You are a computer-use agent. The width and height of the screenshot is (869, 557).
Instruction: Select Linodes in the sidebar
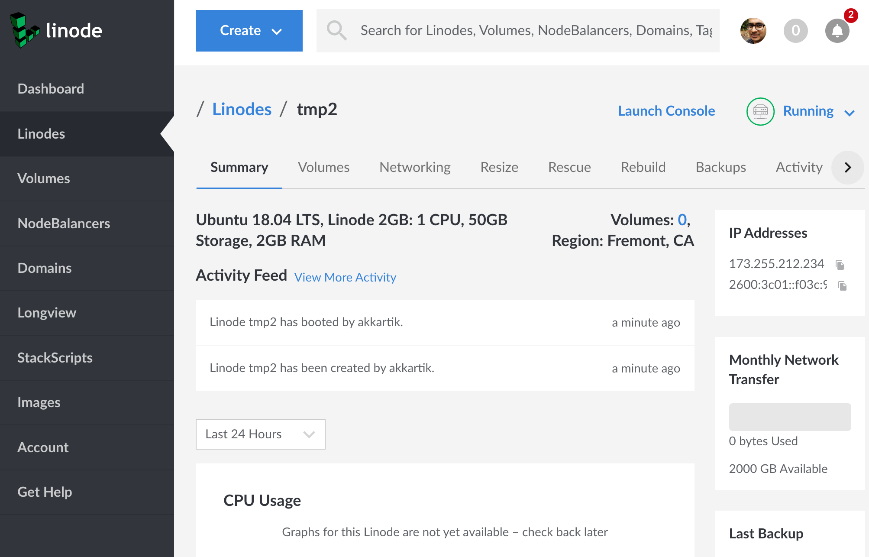pos(87,134)
